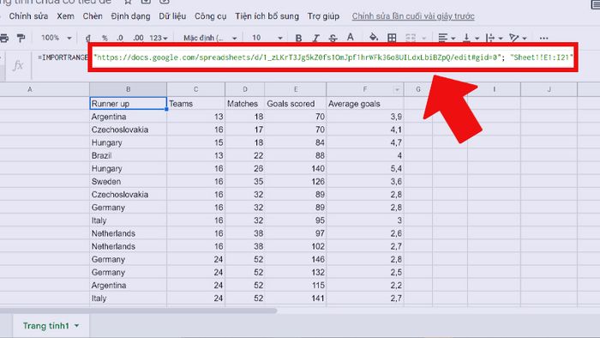Click the horizontal align icon
Viewport: 600px width, 338px height.
[447, 38]
